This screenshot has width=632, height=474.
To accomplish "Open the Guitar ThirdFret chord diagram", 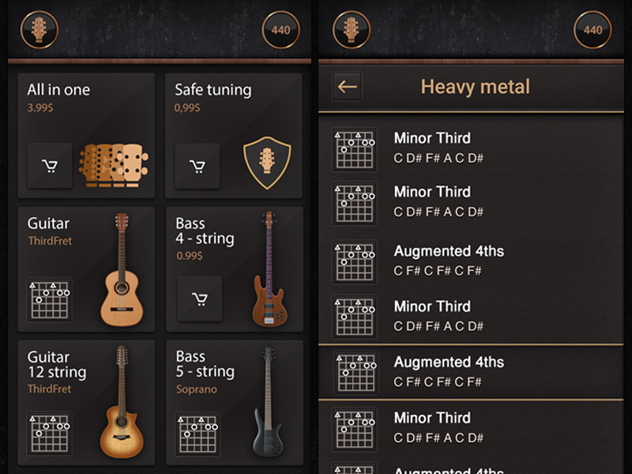I will pyautogui.click(x=49, y=299).
